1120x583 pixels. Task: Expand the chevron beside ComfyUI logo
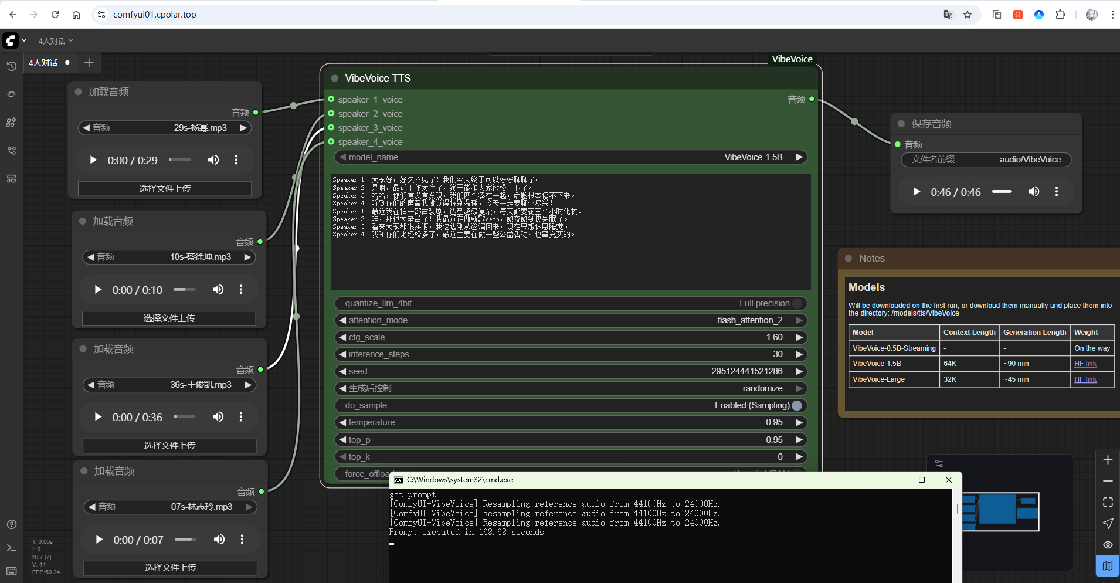click(x=24, y=40)
